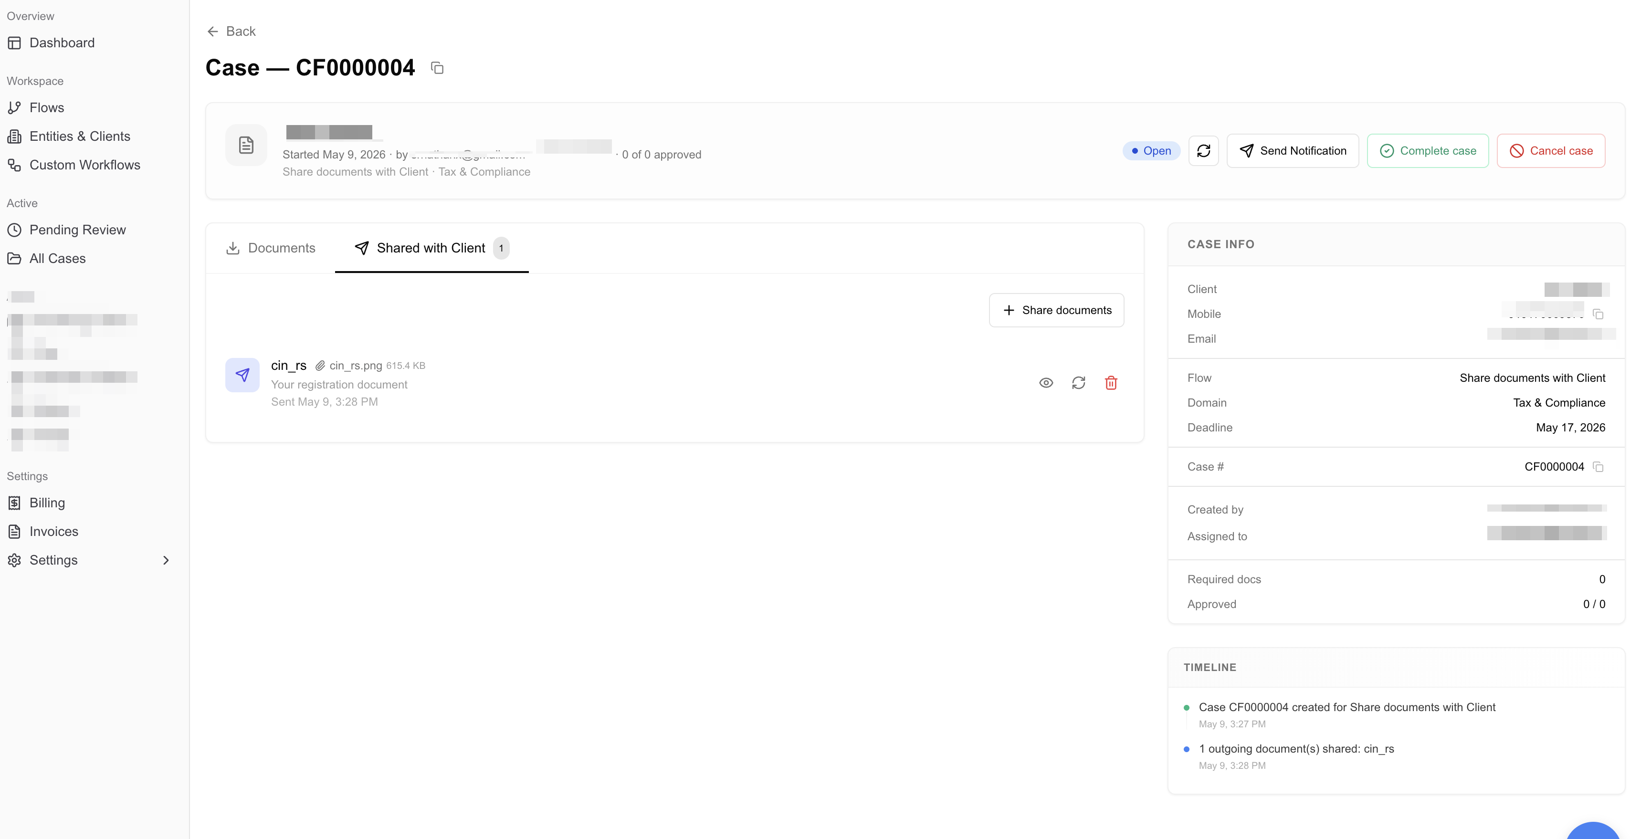Image resolution: width=1641 pixels, height=839 pixels.
Task: Click the TIMELINE section heading
Action: pos(1210,668)
